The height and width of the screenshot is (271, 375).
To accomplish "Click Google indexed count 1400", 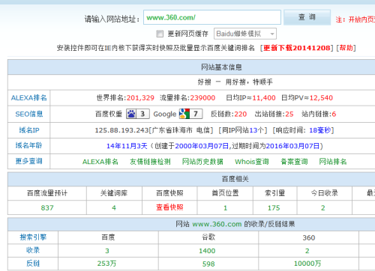I will pyautogui.click(x=207, y=251).
